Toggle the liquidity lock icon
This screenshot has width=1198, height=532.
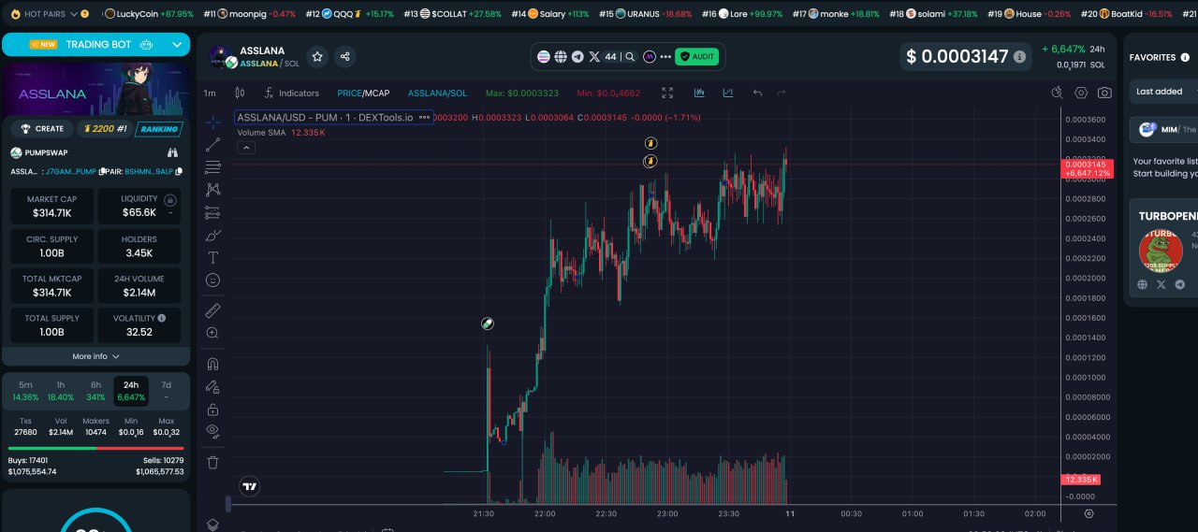click(169, 200)
